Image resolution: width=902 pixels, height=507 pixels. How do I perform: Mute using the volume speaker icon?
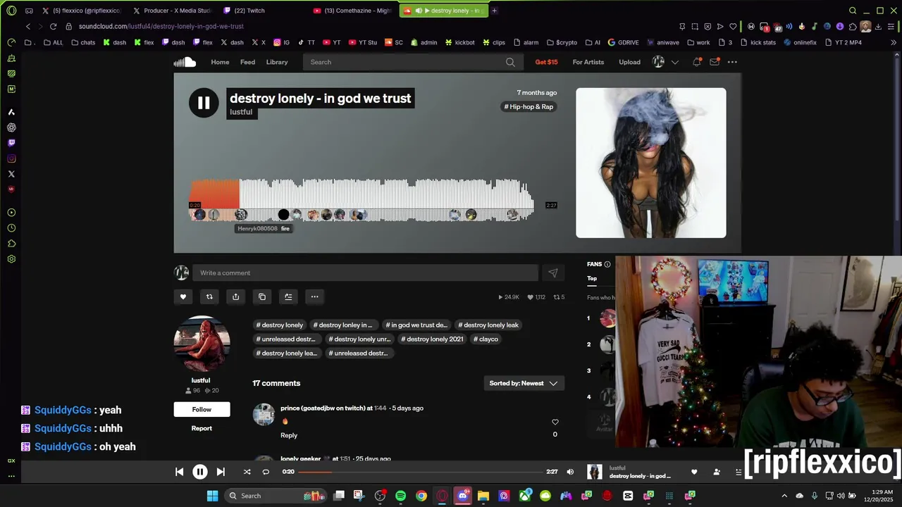tap(570, 472)
